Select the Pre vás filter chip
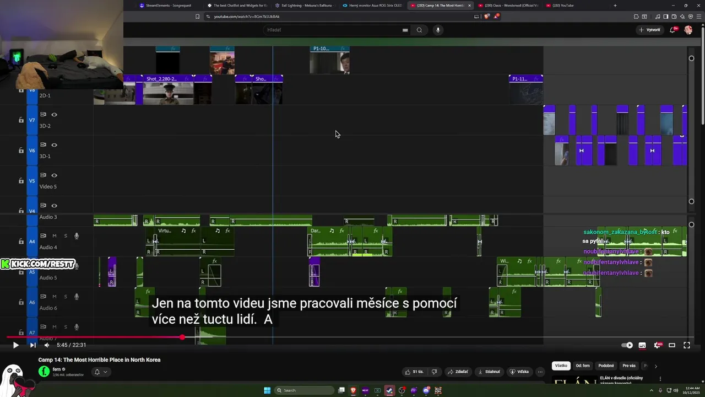Viewport: 705px width, 397px height. pyautogui.click(x=629, y=366)
